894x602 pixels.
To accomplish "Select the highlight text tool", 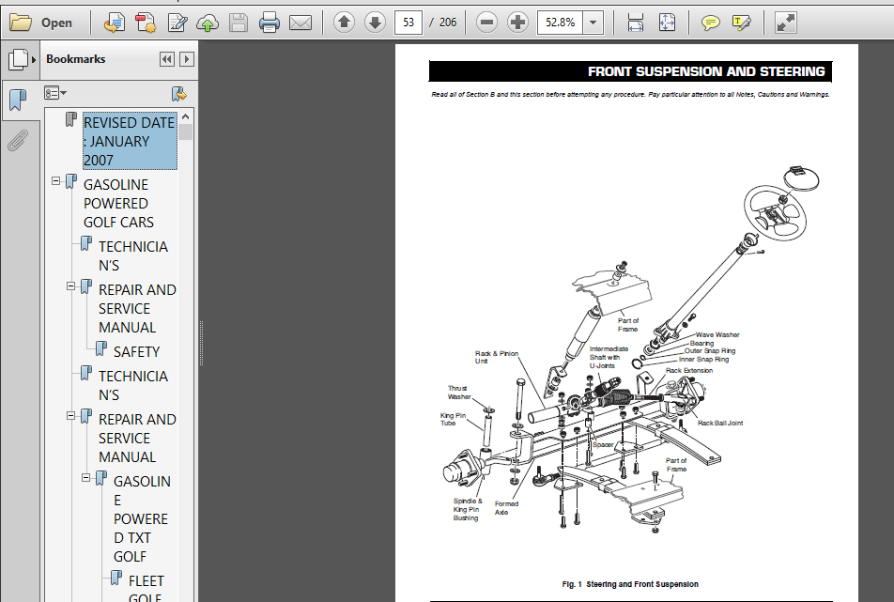I will point(741,23).
